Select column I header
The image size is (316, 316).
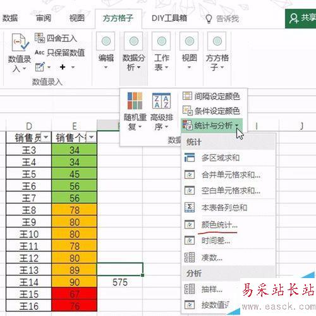[x=257, y=126]
